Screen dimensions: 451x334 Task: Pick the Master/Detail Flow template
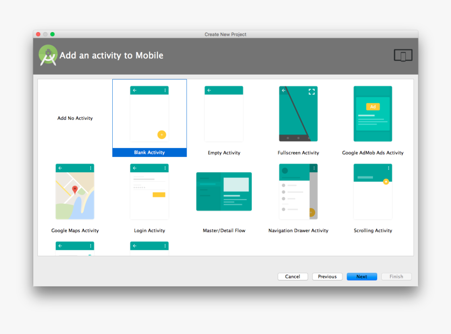(x=223, y=192)
